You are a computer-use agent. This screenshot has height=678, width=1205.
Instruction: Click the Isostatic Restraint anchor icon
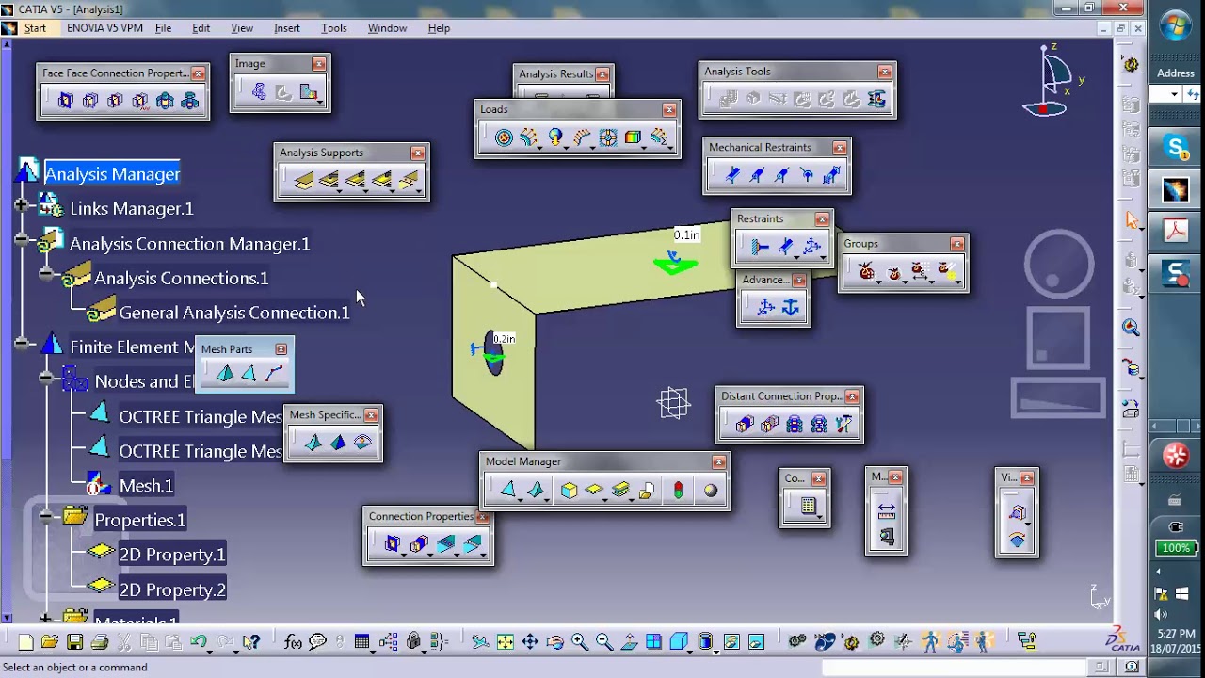791,306
